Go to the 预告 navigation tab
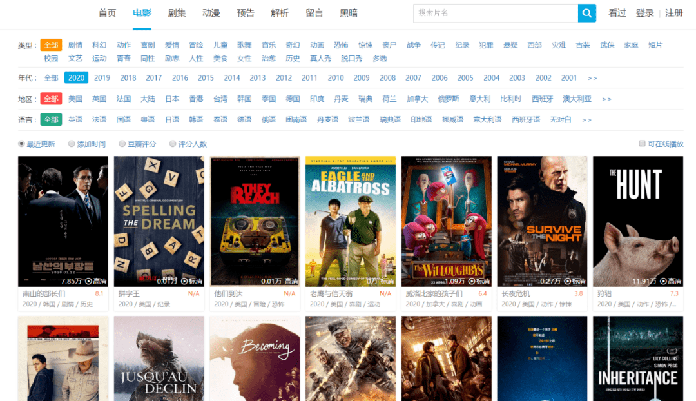 pos(246,14)
